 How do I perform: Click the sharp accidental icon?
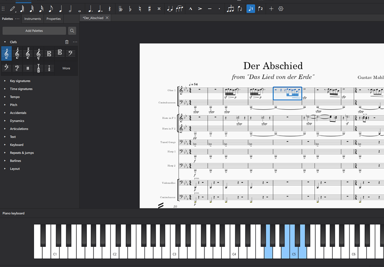149,9
